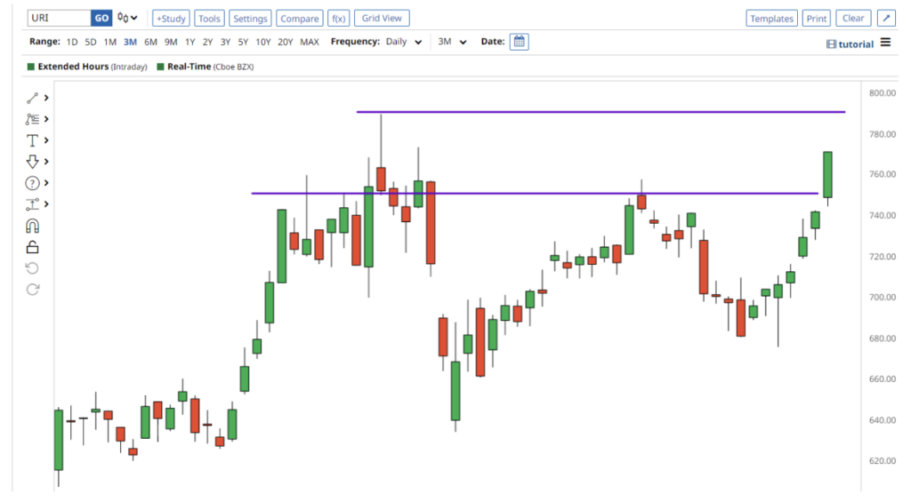Select the 3M range
Viewport: 911px width, 502px height.
[x=130, y=42]
